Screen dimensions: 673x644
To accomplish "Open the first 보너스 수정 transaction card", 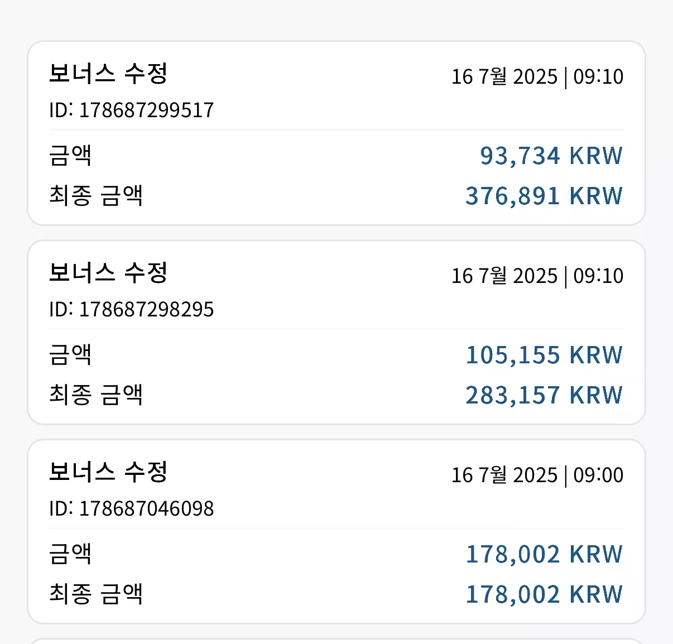I will point(336,133).
